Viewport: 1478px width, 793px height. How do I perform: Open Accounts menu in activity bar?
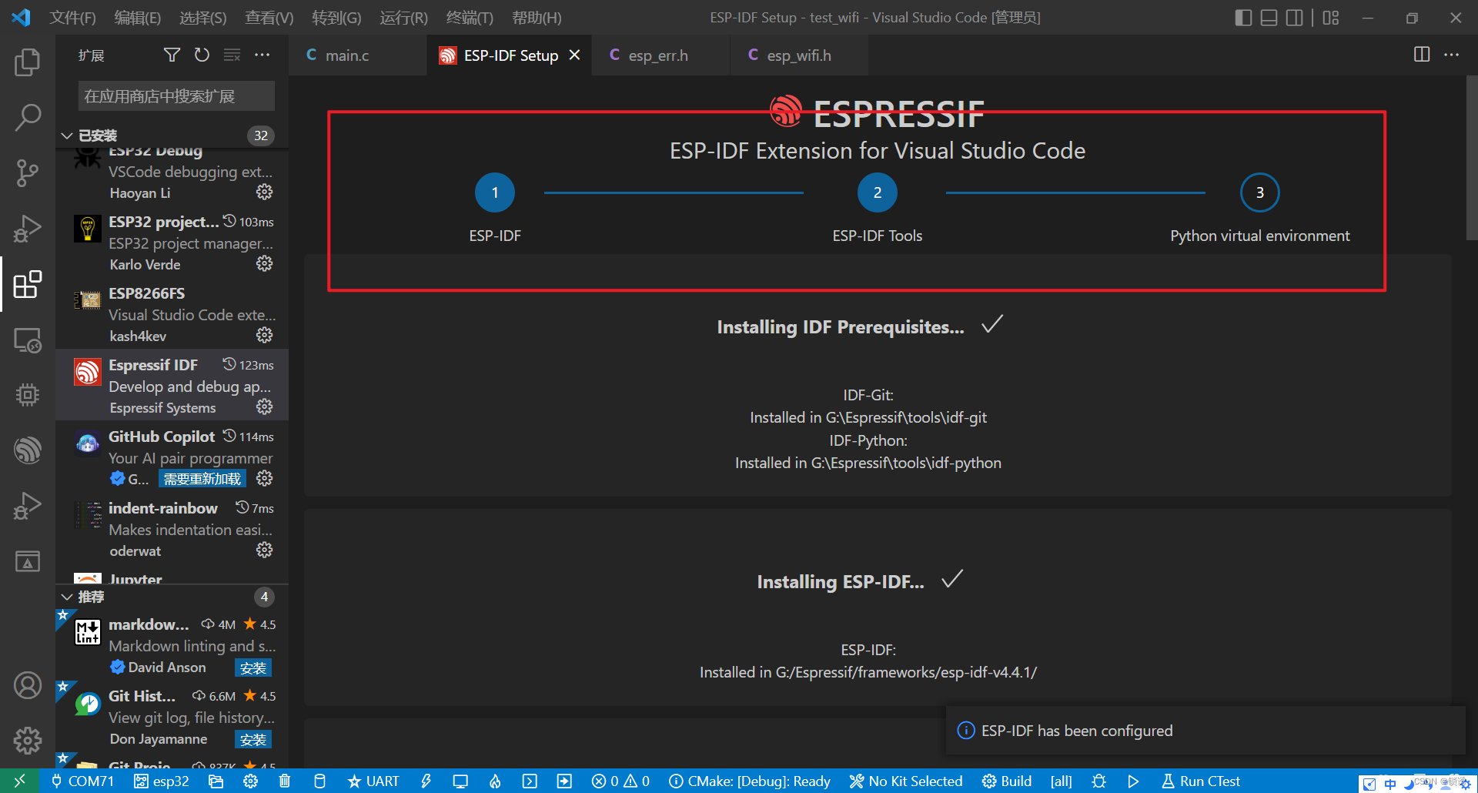[x=28, y=684]
